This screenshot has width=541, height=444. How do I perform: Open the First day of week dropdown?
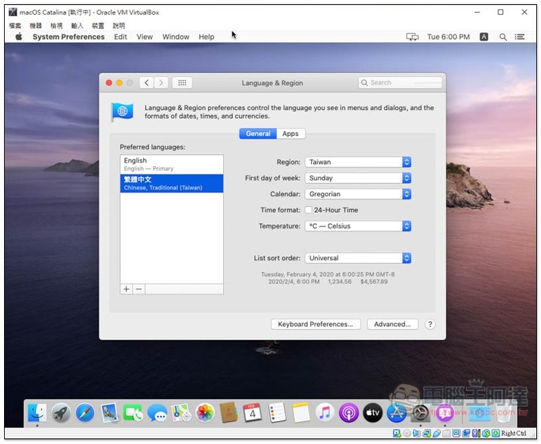[358, 178]
